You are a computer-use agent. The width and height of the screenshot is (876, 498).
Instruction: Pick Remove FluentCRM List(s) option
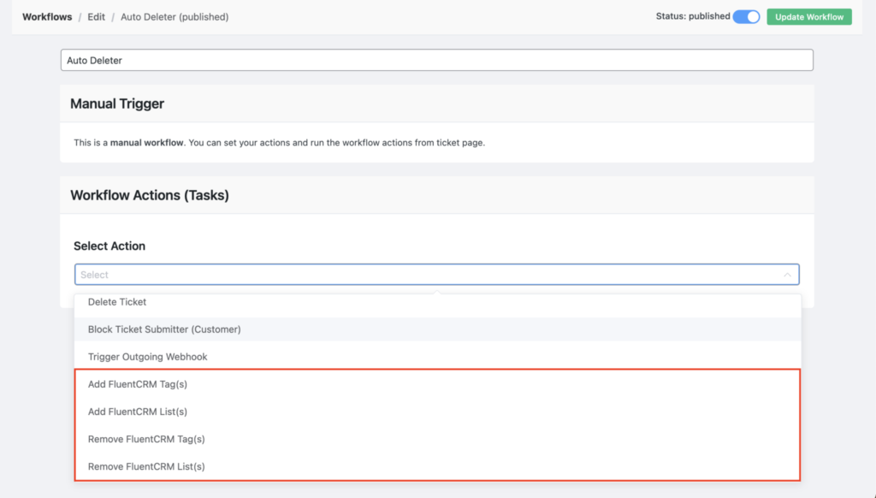(x=146, y=466)
